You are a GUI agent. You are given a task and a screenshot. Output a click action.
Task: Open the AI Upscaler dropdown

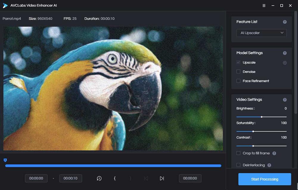point(261,33)
